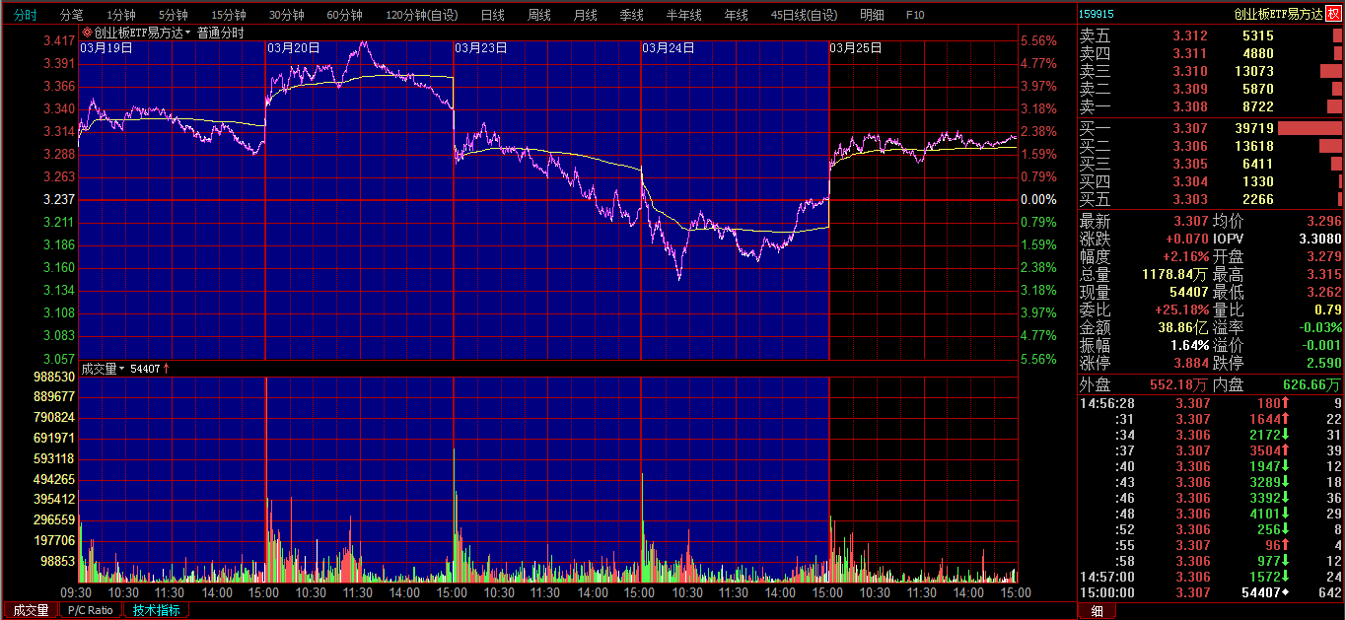Open the 60分钟 chart period
This screenshot has width=1346, height=620.
point(344,15)
